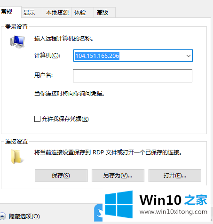The width and height of the screenshot is (213, 224).
Task: Click the 另存为(V)... button
Action: coord(118,176)
